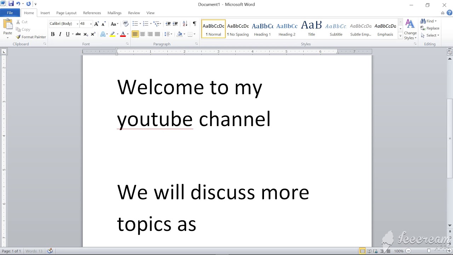Decrease paragraph indent
453x255 pixels.
[168, 24]
